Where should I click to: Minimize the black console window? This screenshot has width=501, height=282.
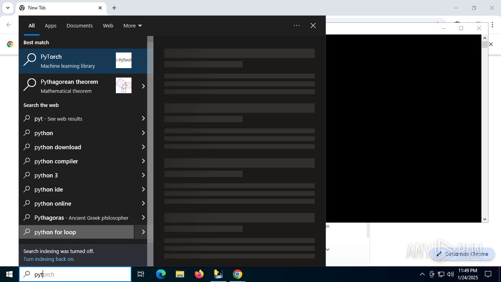point(443,28)
